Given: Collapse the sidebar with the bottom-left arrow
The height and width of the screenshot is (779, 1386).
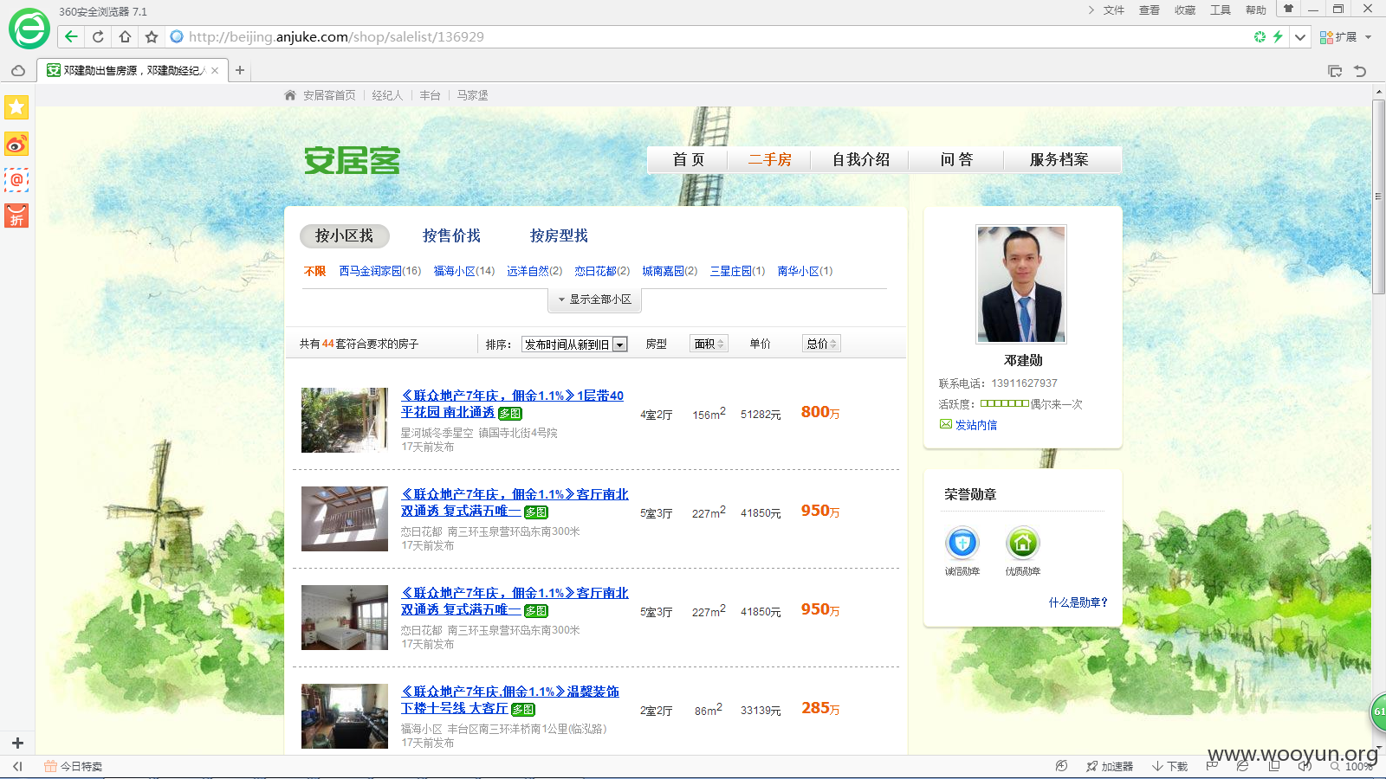Looking at the screenshot, I should tap(17, 766).
